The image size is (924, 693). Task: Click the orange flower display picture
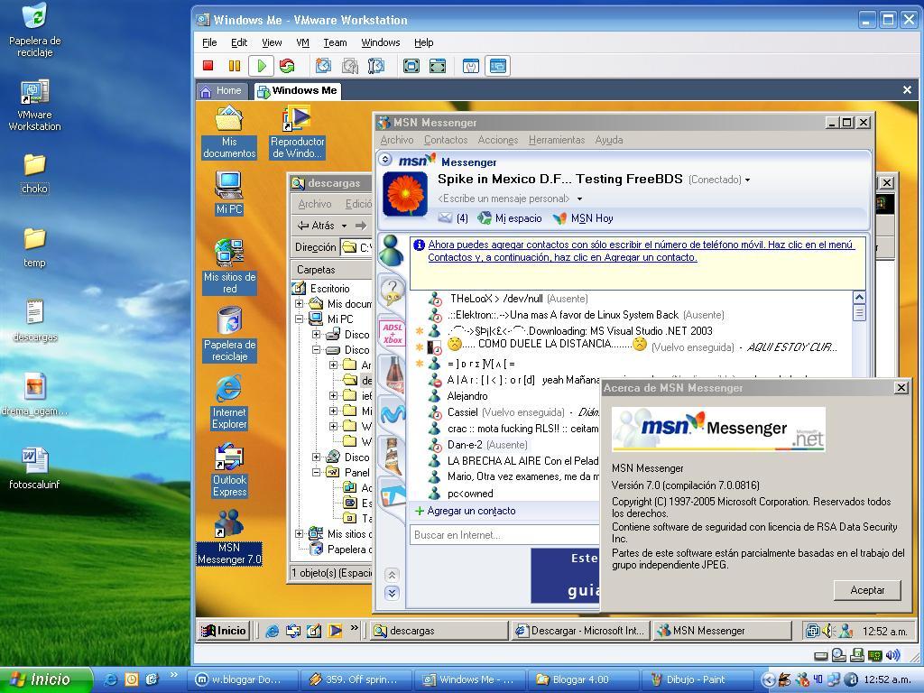point(405,193)
